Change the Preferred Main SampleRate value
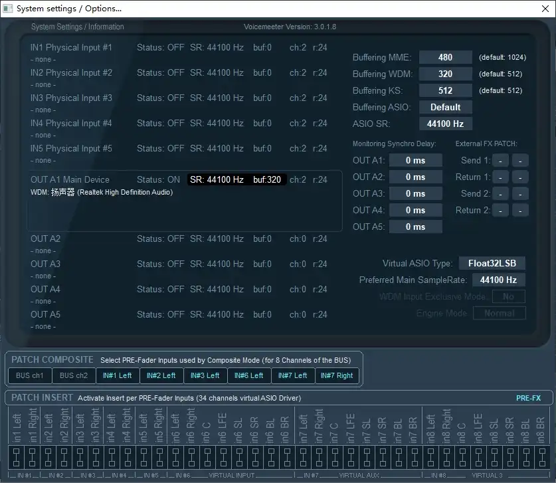 [498, 280]
